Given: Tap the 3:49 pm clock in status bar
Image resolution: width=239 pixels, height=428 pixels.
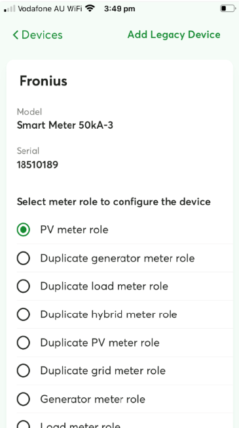Looking at the screenshot, I should [x=119, y=9].
